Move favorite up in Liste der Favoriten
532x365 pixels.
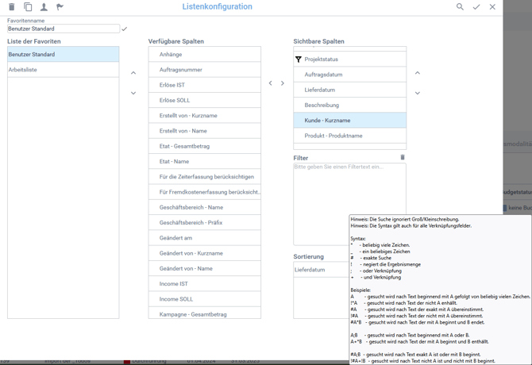[133, 73]
